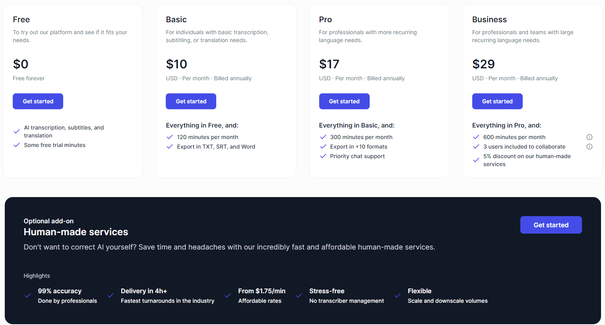The width and height of the screenshot is (605, 325).
Task: Click info icon beside 3 users included
Action: point(589,147)
